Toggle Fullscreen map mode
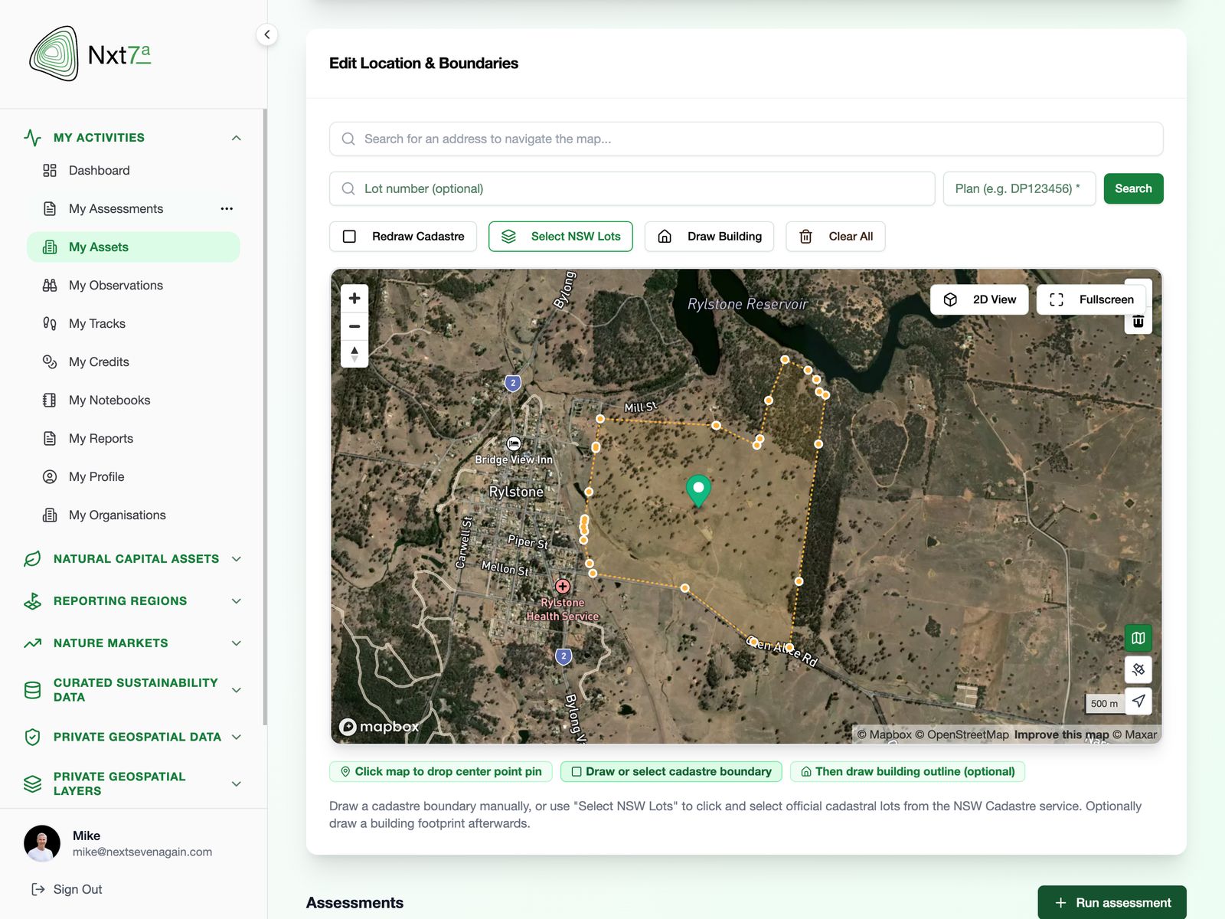 [x=1091, y=299]
